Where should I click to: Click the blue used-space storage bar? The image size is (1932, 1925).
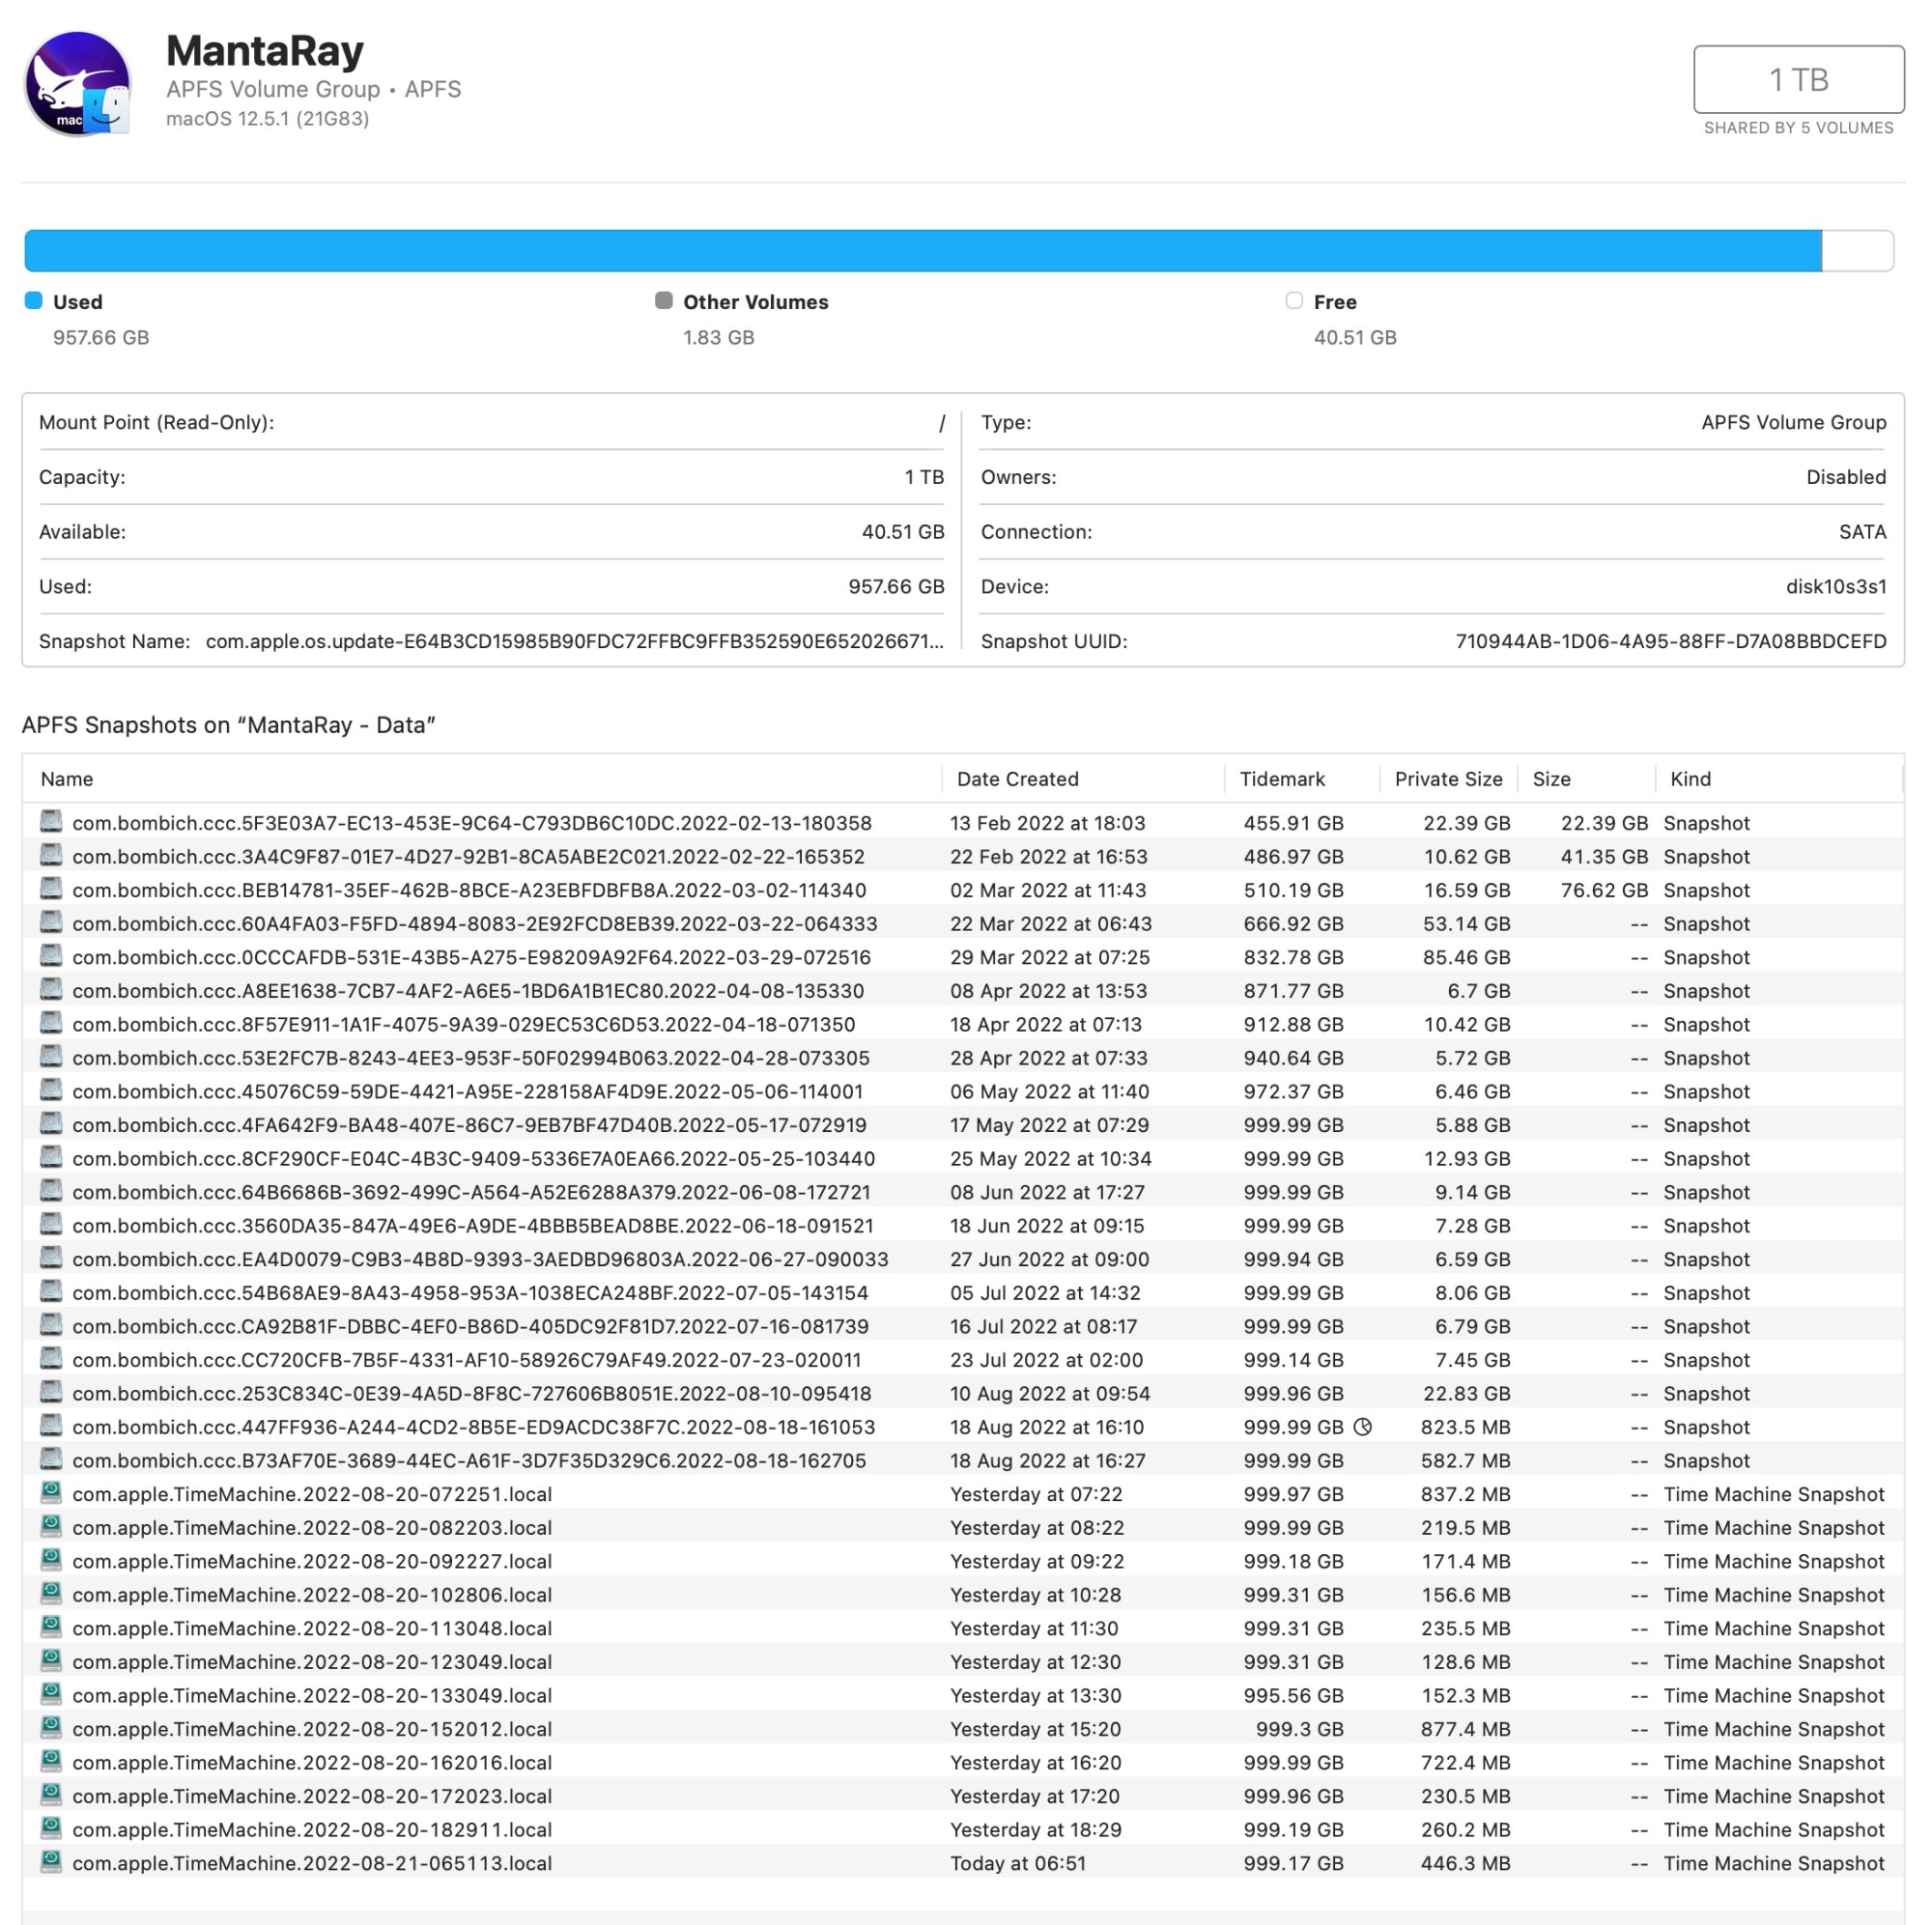pyautogui.click(x=920, y=251)
